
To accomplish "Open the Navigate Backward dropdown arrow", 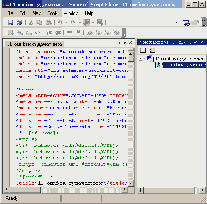I will tap(93, 23).
